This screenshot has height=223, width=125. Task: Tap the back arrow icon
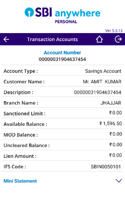(x=6, y=39)
